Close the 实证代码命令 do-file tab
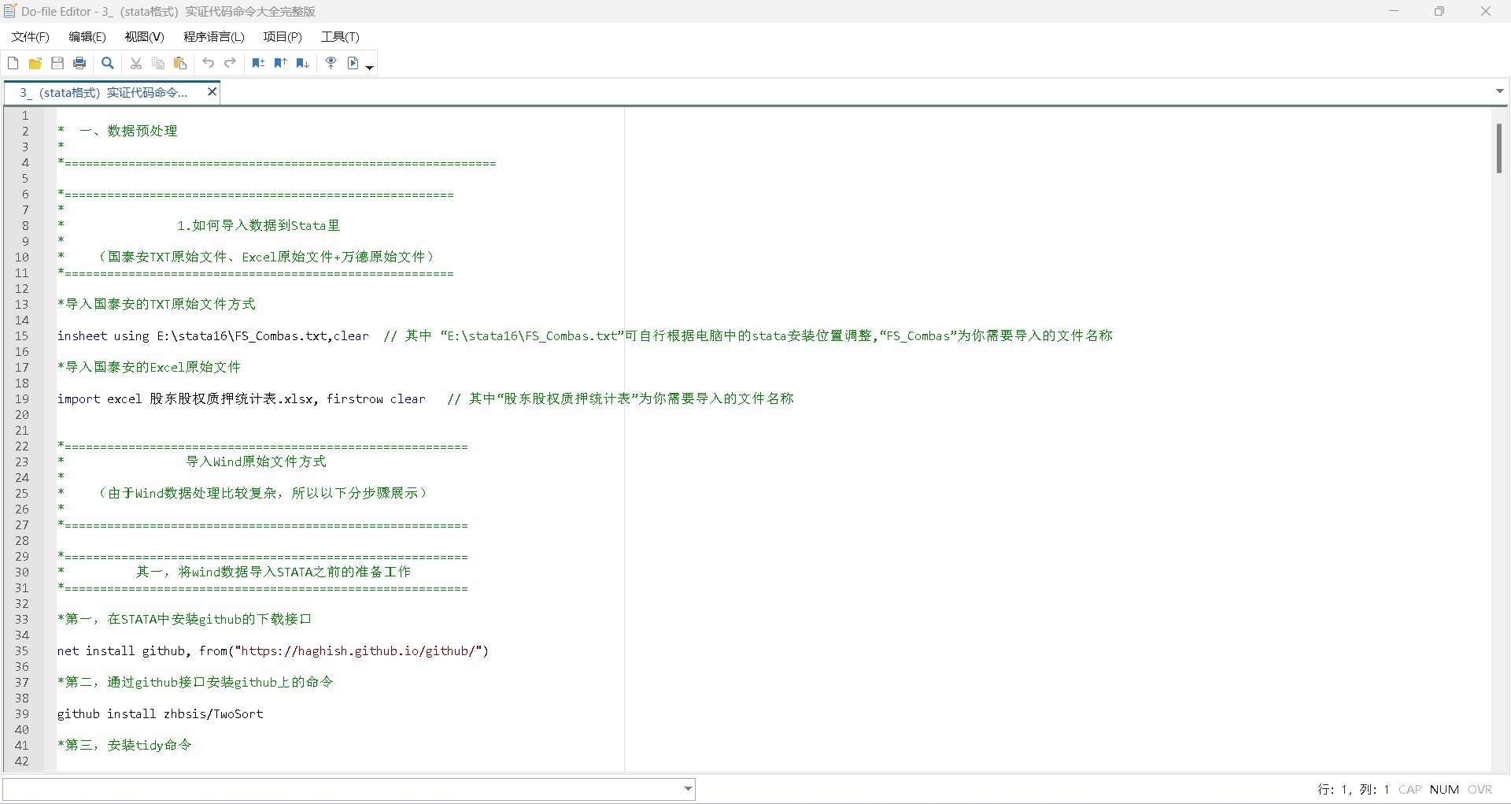This screenshot has height=804, width=1511. pyautogui.click(x=212, y=92)
